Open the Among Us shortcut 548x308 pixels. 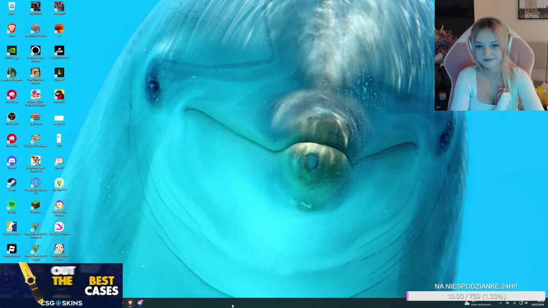point(59,96)
